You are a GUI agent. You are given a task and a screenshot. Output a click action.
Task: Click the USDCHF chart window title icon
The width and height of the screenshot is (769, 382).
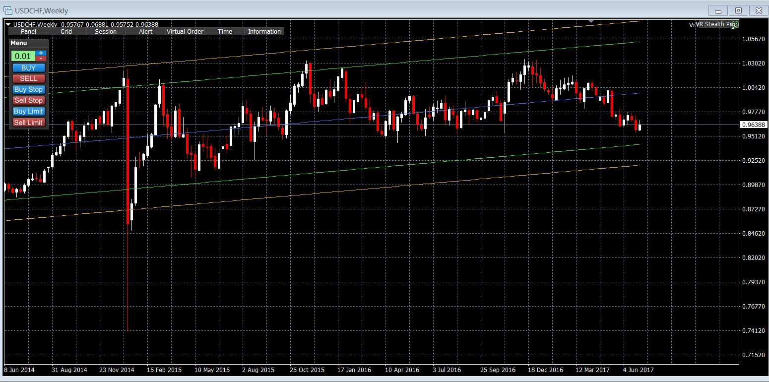(8, 10)
